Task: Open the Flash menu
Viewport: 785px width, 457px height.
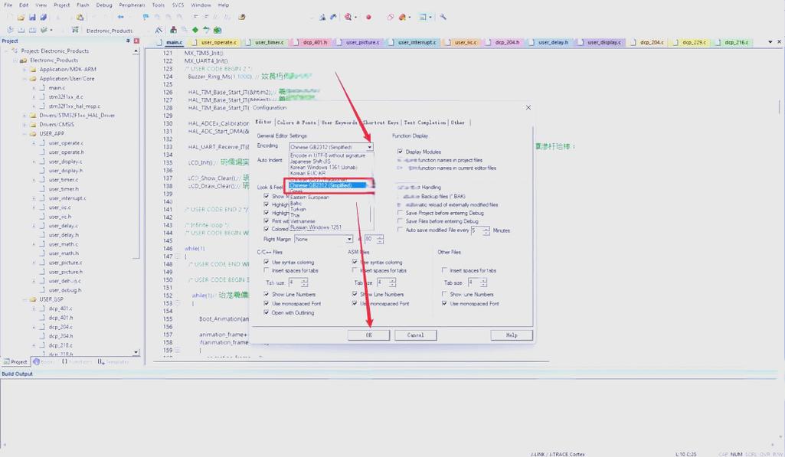Action: [83, 5]
